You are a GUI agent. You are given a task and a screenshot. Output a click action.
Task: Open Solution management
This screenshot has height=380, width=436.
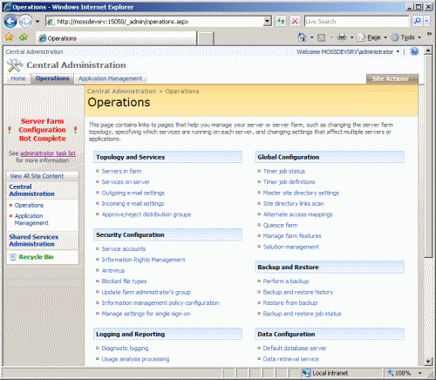291,247
